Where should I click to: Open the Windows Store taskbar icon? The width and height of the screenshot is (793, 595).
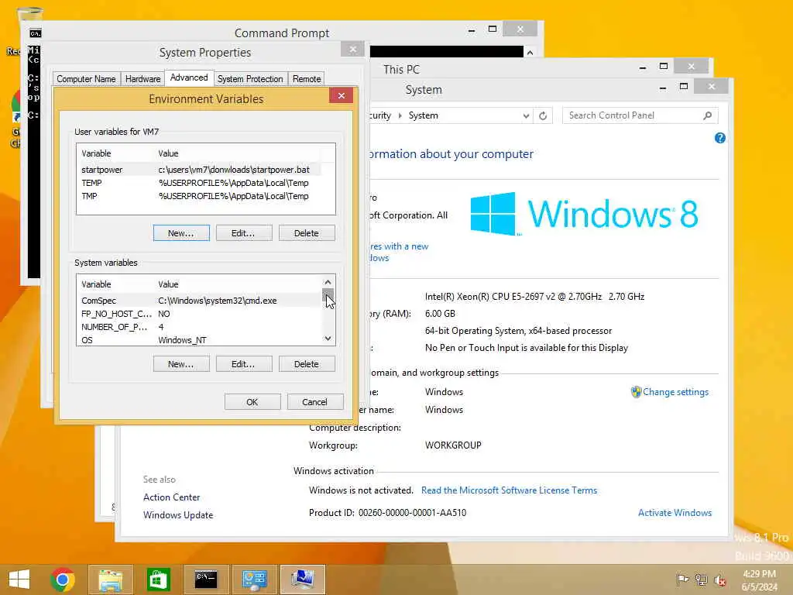pyautogui.click(x=158, y=580)
